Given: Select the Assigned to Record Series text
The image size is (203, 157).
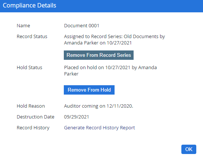Looking at the screenshot, I should (x=115, y=40).
